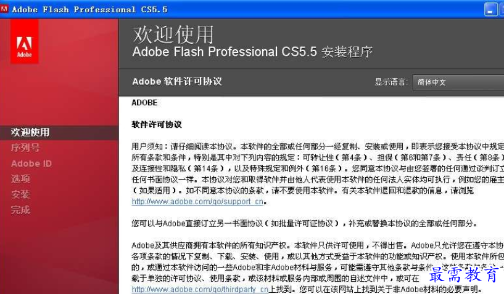The height and width of the screenshot is (294, 504).
Task: Go to the 序列号 step
Action: click(x=25, y=148)
